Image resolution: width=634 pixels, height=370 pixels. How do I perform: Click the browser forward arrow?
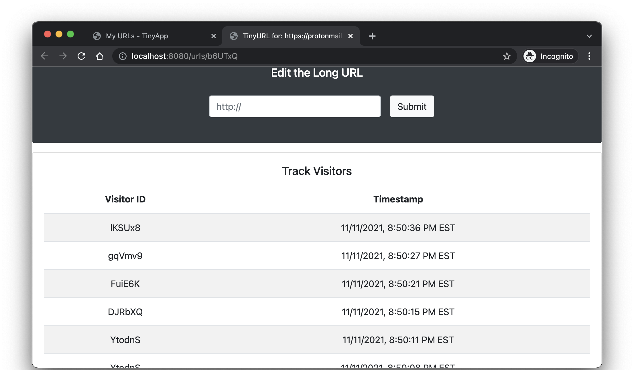pos(63,56)
